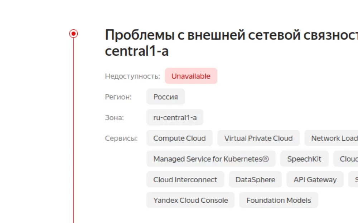Click the Virtual Private Cloud service tag

[258, 138]
